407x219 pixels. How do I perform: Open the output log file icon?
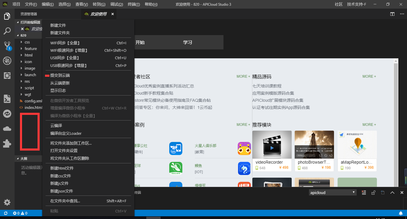point(383,193)
